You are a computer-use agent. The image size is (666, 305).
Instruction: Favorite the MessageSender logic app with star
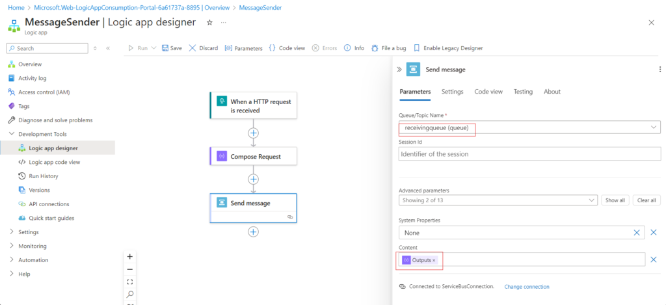[209, 23]
